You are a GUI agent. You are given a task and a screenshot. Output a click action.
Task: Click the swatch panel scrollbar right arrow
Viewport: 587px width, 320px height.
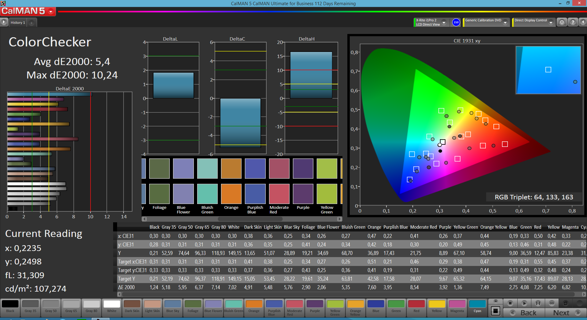pyautogui.click(x=339, y=219)
